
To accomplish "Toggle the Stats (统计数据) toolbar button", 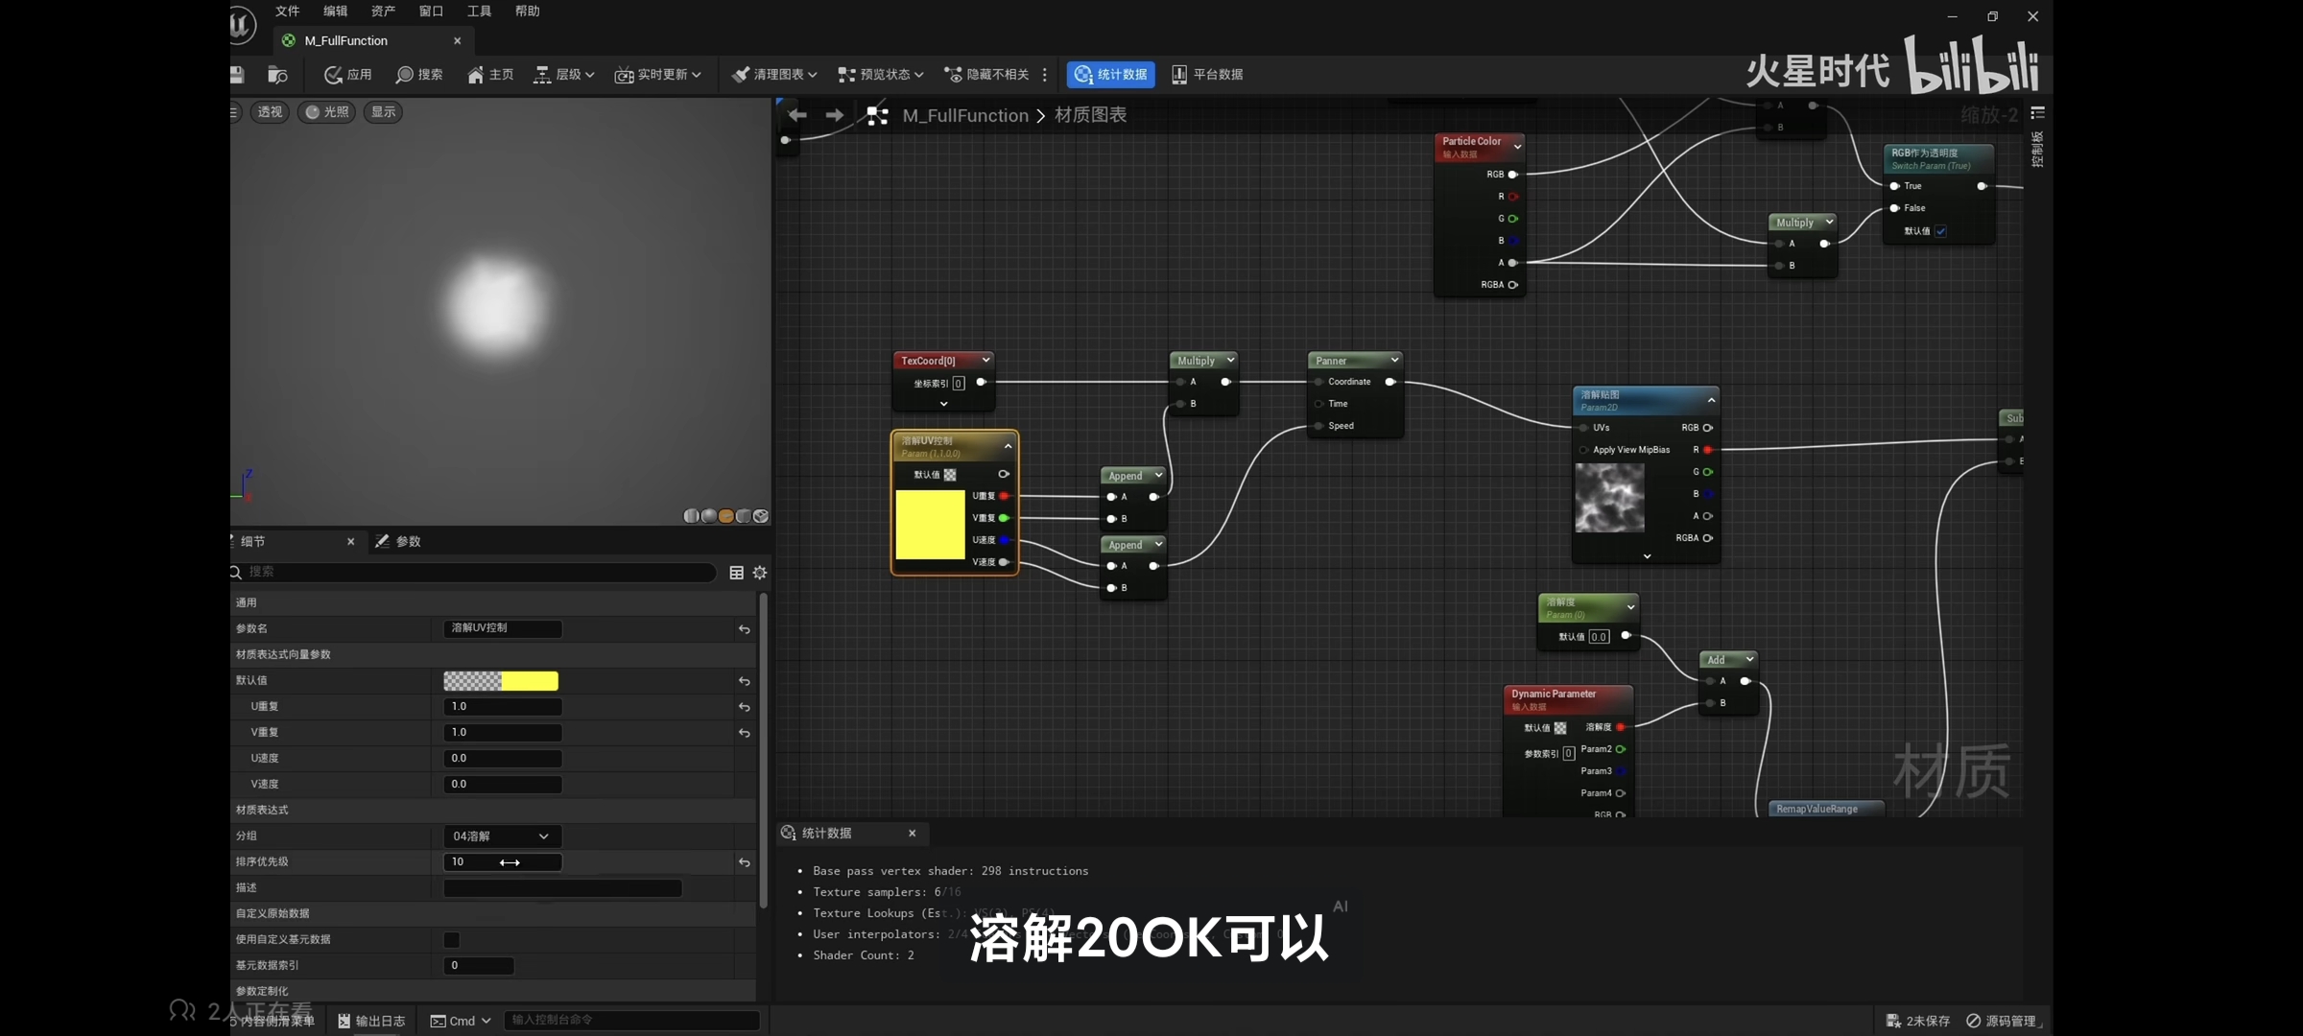I will point(1110,75).
